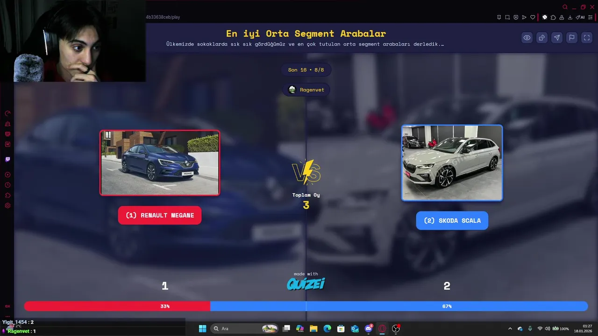Open the search tabs magnifier in title bar

pyautogui.click(x=565, y=7)
